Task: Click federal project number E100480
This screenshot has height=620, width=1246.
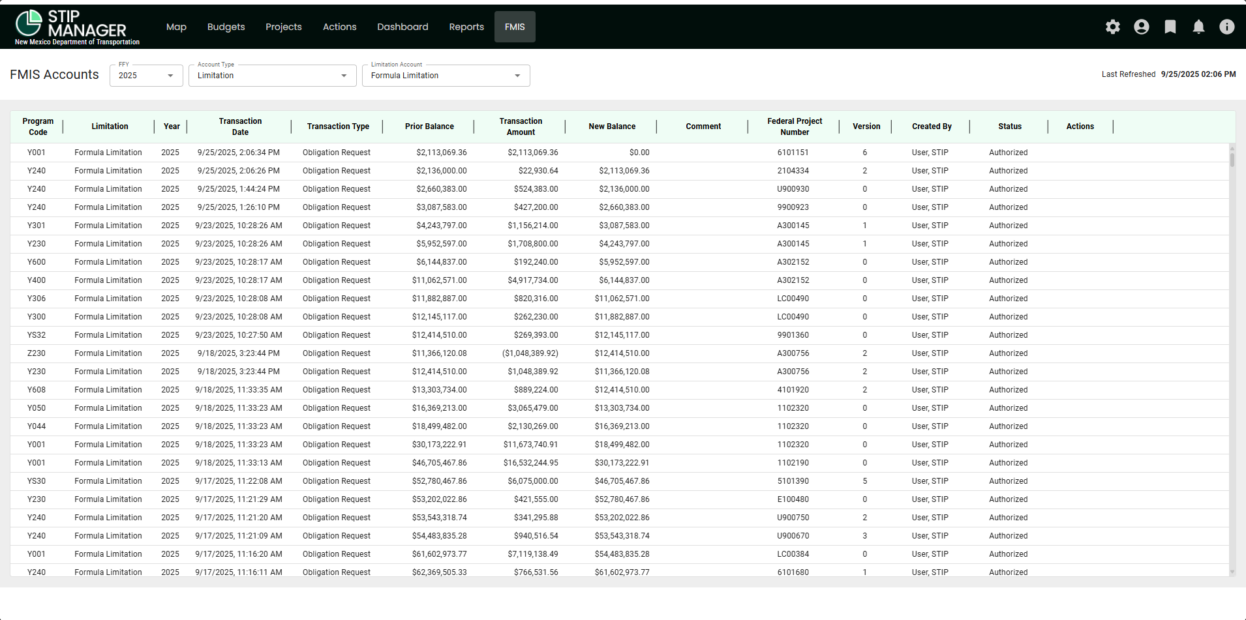Action: click(x=793, y=499)
